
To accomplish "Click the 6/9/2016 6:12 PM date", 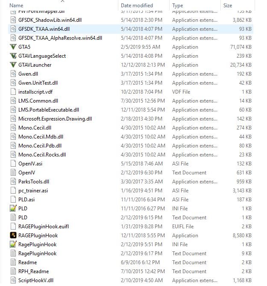I will coord(140,262).
